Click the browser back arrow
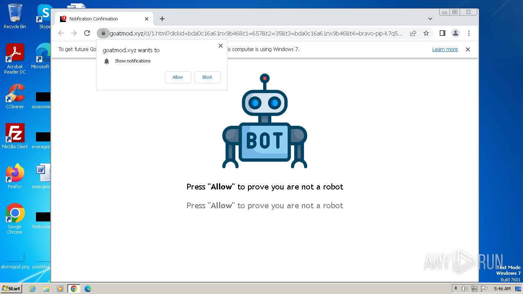Image resolution: width=523 pixels, height=294 pixels. click(x=61, y=33)
